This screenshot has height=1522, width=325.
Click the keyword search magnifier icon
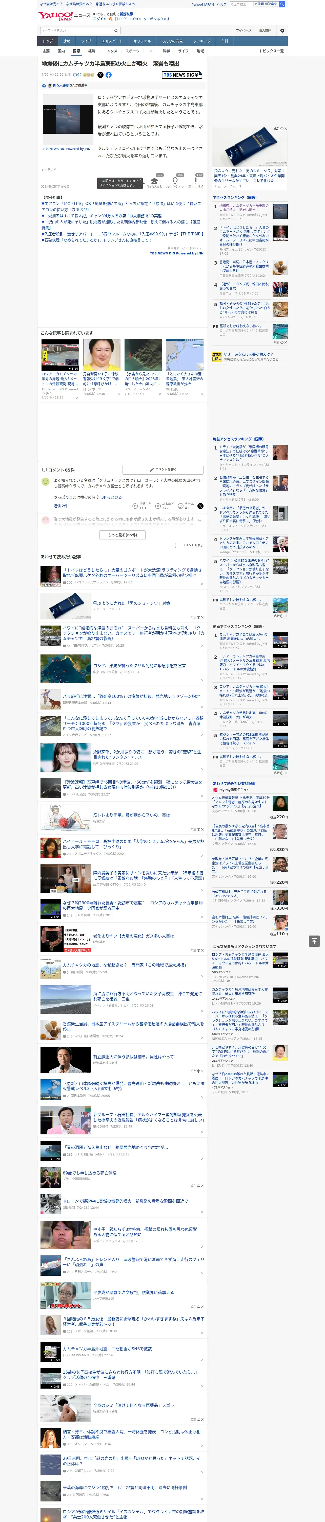pos(116,31)
